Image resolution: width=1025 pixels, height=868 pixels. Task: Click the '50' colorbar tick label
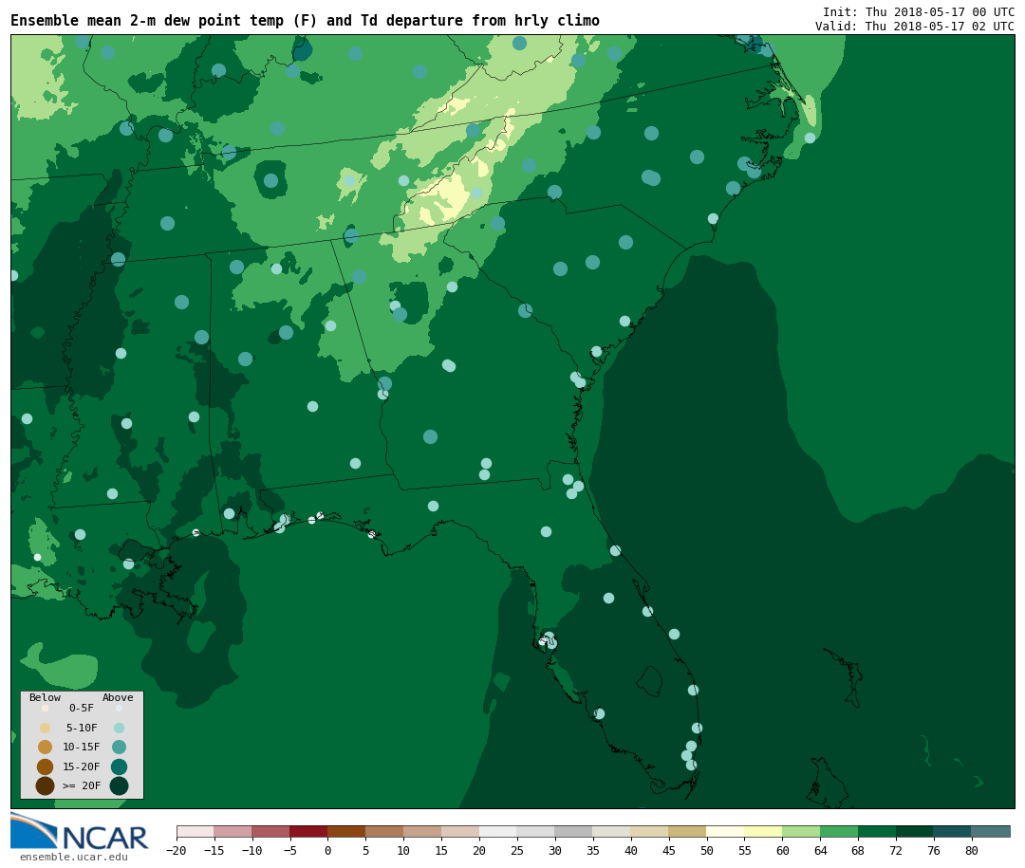[x=707, y=850]
